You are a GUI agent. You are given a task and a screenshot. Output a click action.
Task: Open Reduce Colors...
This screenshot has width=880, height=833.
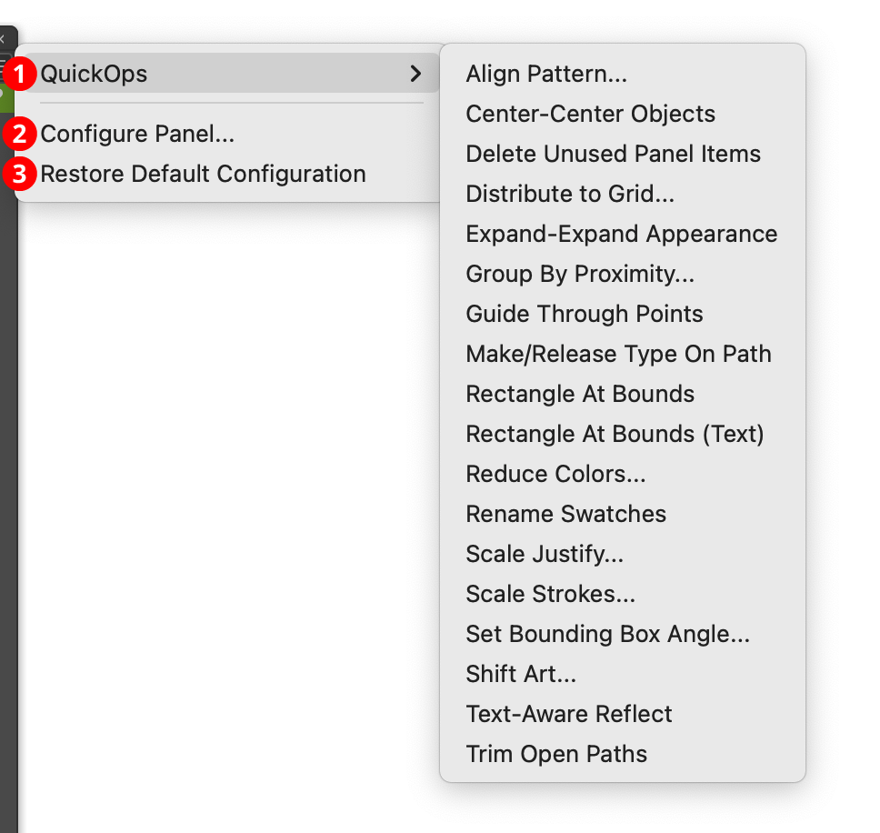555,474
